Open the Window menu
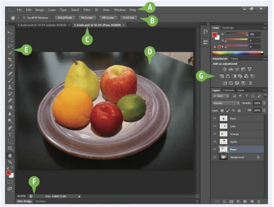This screenshot has width=274, height=207. (x=120, y=10)
